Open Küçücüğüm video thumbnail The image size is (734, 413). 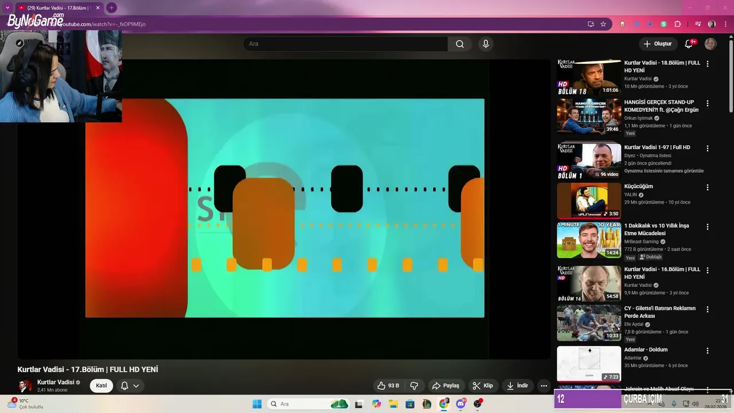(x=589, y=201)
